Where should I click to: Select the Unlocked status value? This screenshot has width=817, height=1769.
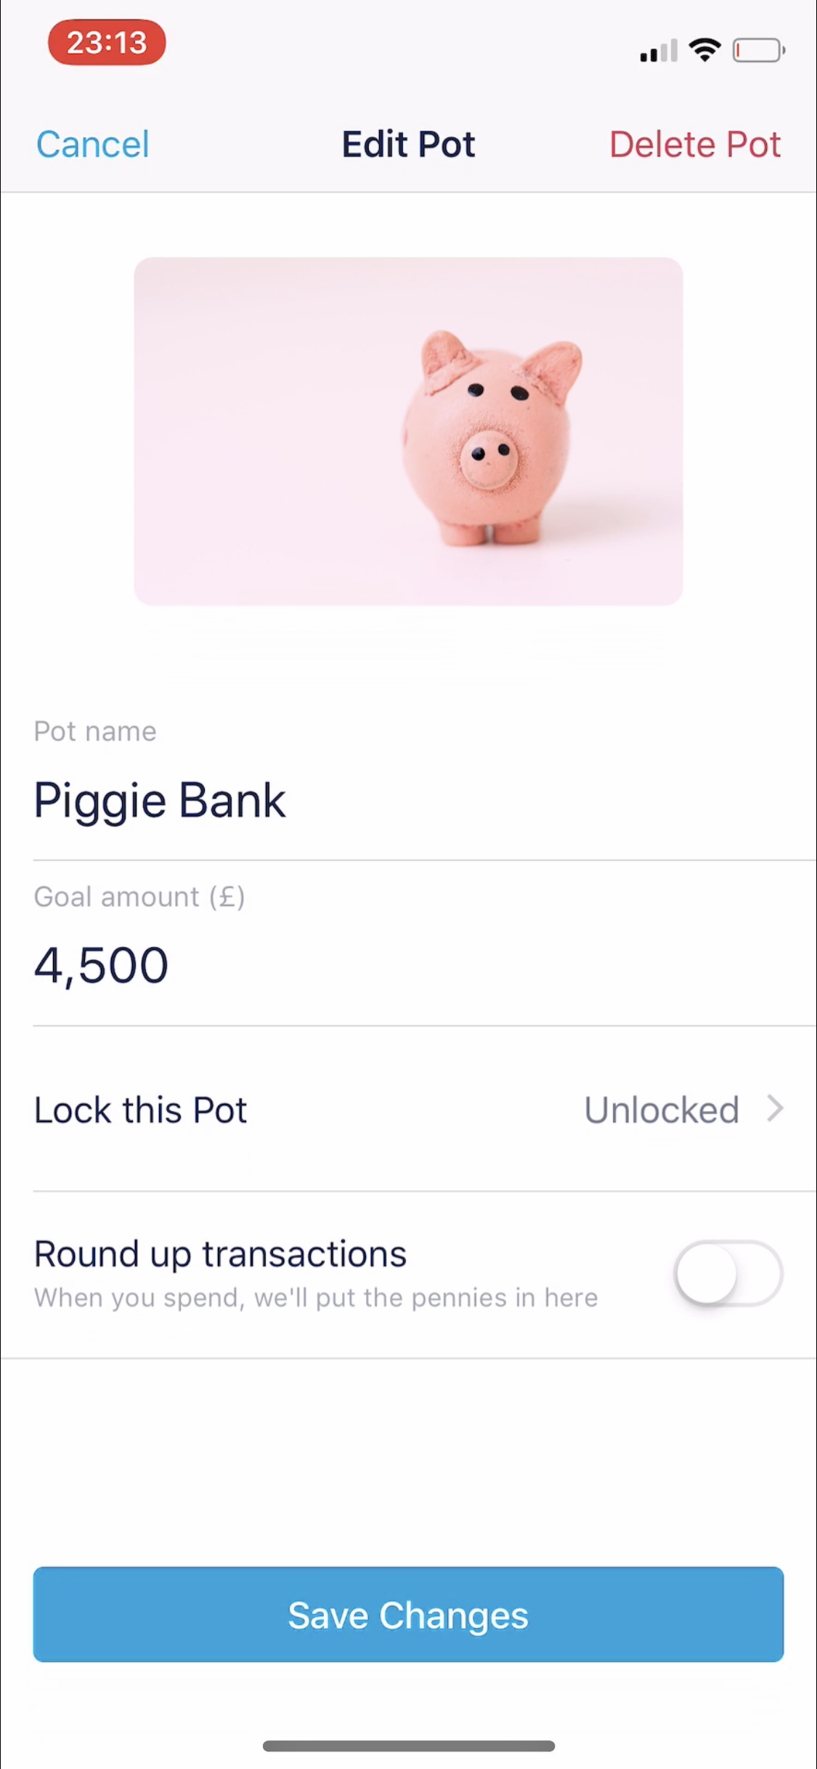[x=662, y=1110]
